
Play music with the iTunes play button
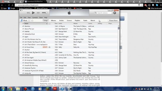click(33, 13)
